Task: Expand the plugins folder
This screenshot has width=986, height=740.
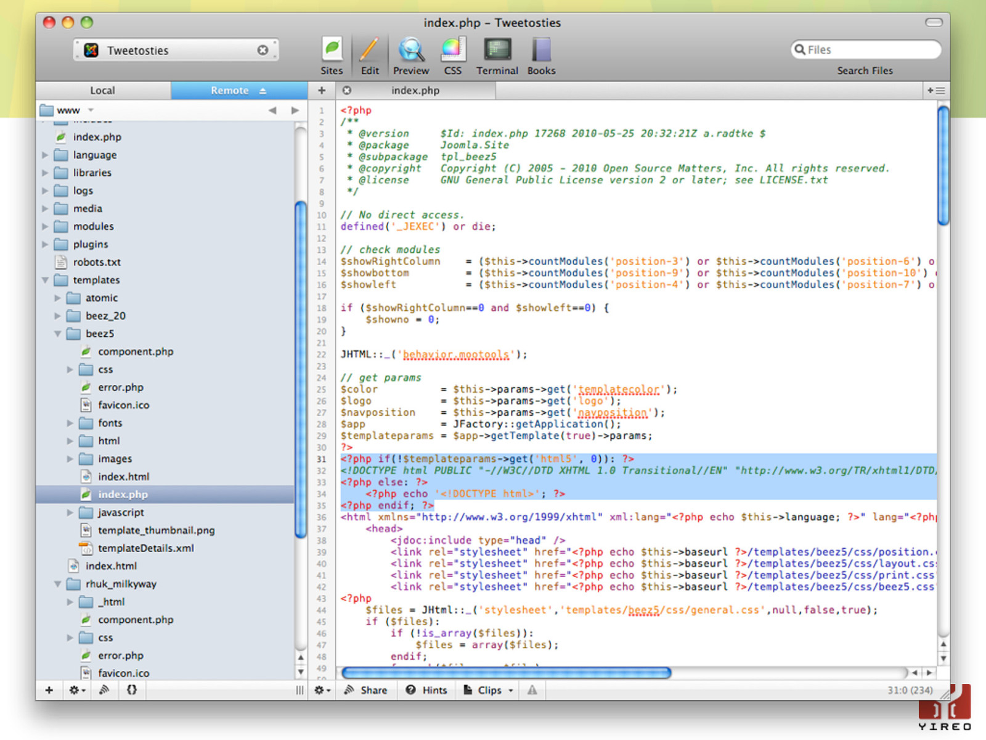Action: pos(45,244)
